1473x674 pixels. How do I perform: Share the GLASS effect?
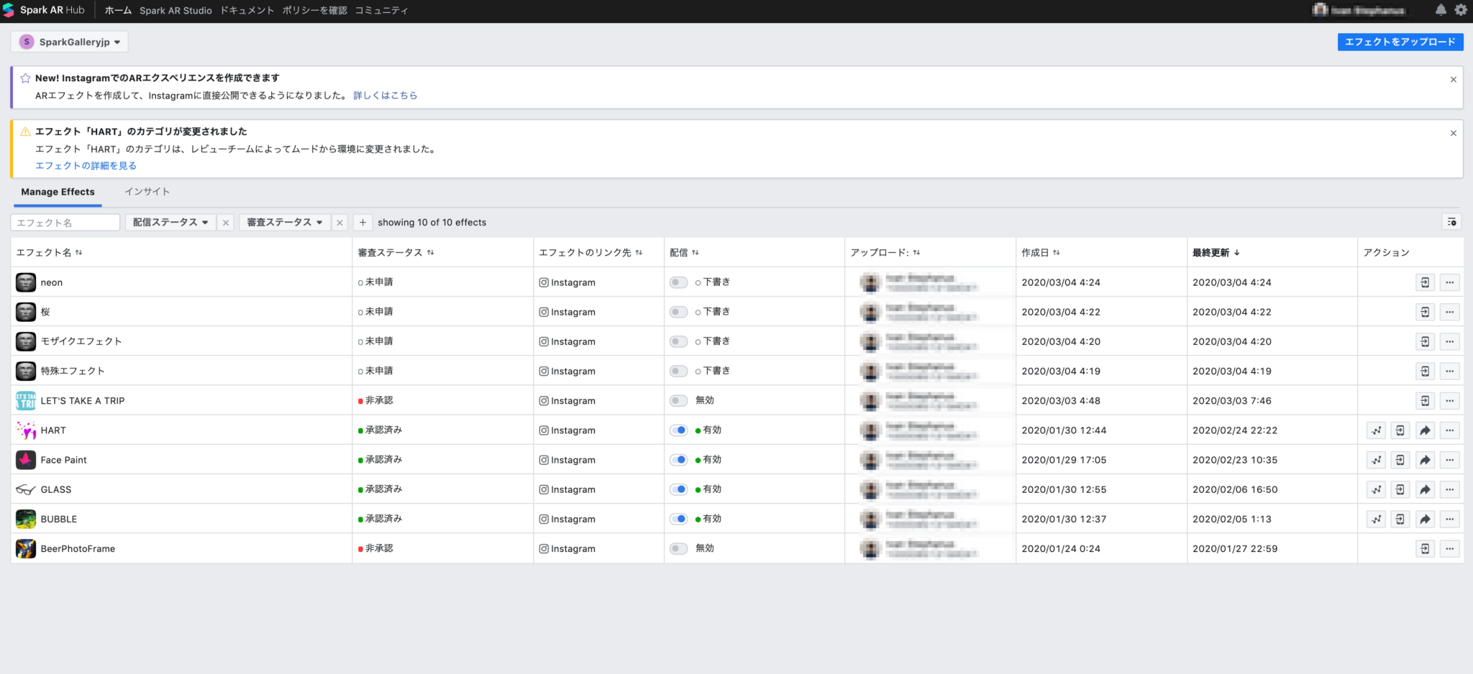pyautogui.click(x=1425, y=489)
